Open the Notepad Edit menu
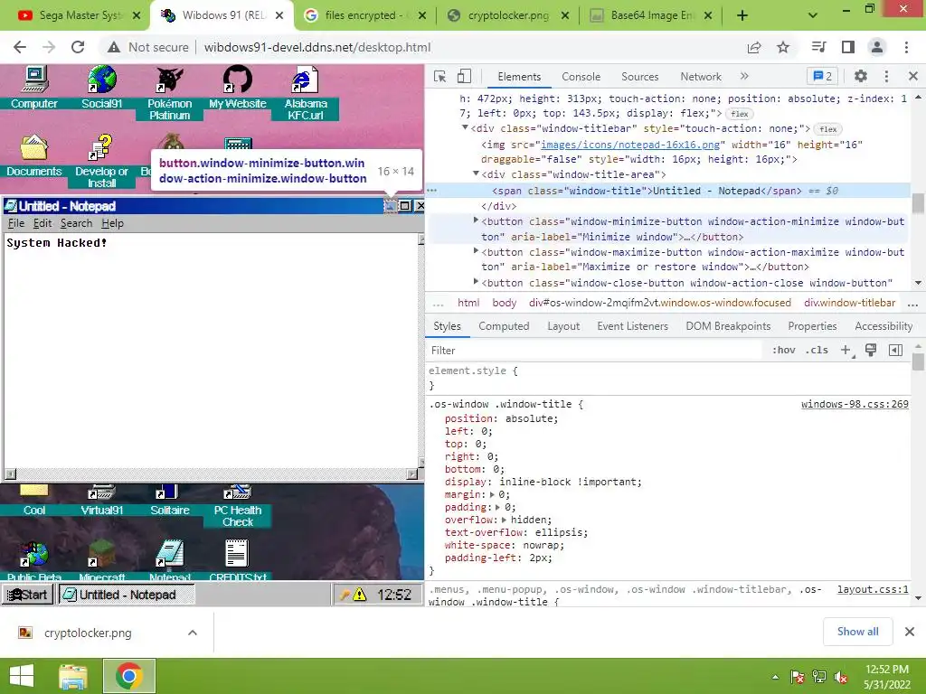This screenshot has height=694, width=926. (42, 223)
